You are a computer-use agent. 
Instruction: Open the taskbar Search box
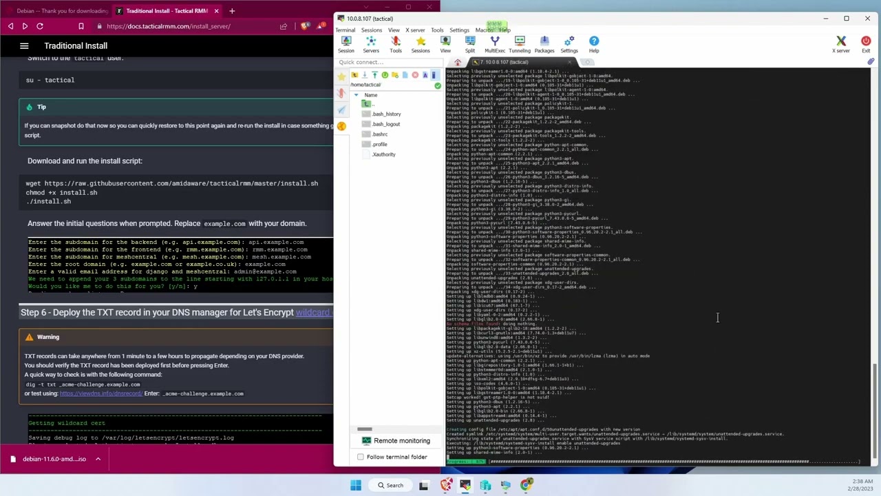coord(390,485)
